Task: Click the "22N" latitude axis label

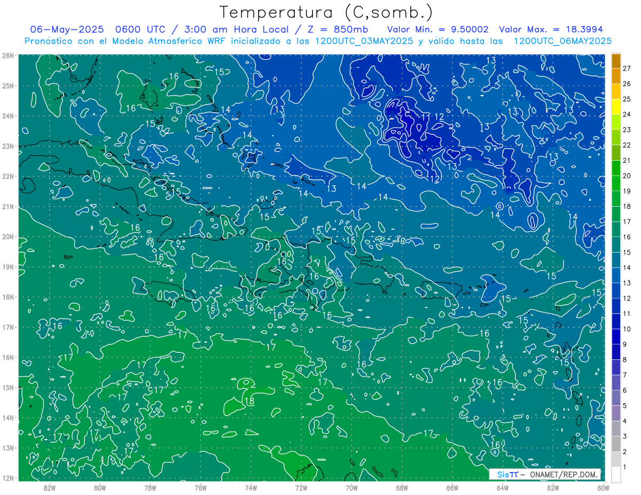Action: point(8,176)
